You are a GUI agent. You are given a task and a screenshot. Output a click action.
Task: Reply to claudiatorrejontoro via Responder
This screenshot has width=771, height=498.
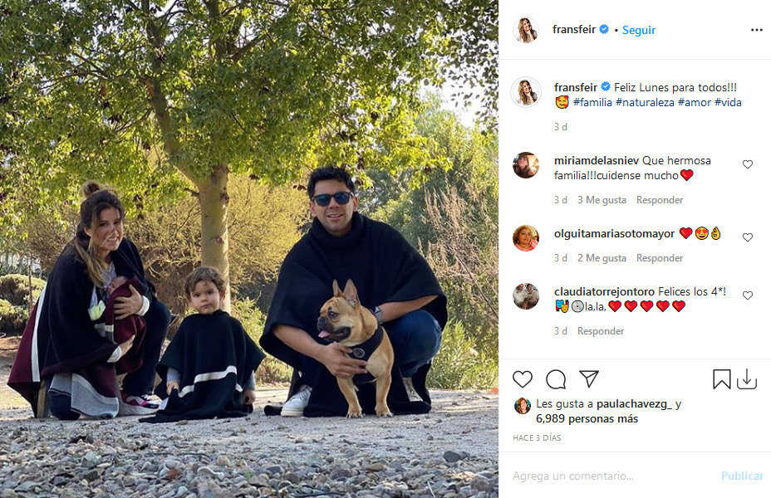tap(601, 331)
